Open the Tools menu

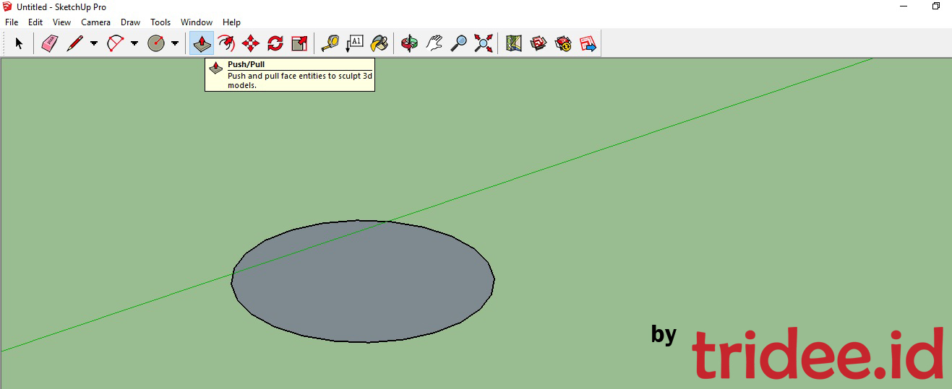160,22
